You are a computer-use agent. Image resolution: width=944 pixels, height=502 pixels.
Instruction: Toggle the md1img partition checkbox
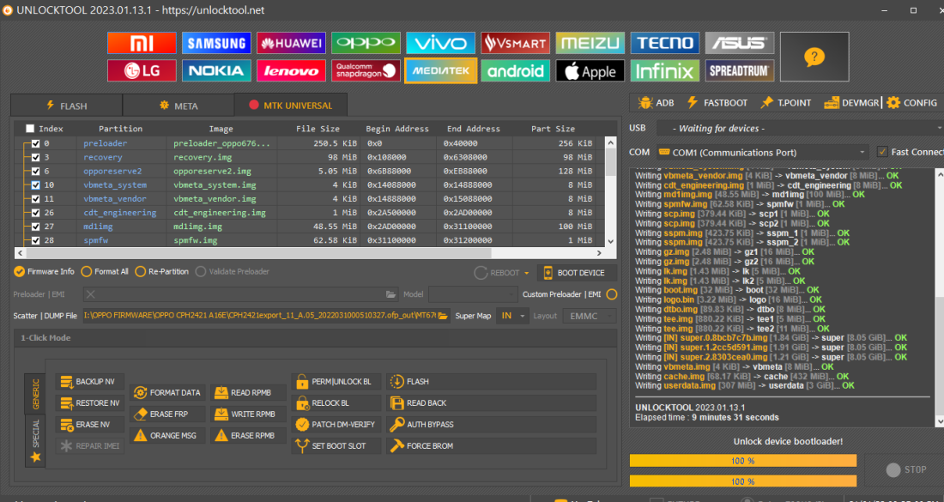35,227
